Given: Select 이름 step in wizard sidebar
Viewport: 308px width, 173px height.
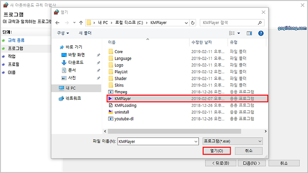Looking at the screenshot, I should 12,72.
